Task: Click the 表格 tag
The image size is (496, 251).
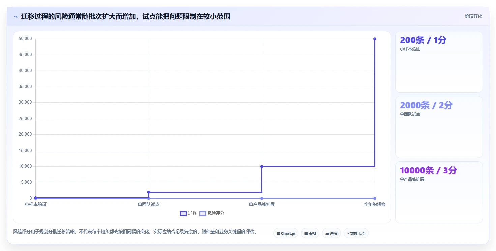Action: 310,233
